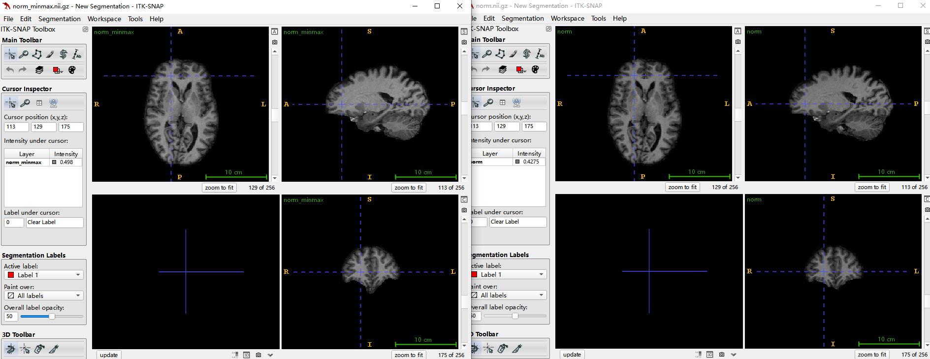The image size is (930, 359).
Task: Open Active label dropdown in norm_minmax window
Action: (x=44, y=275)
